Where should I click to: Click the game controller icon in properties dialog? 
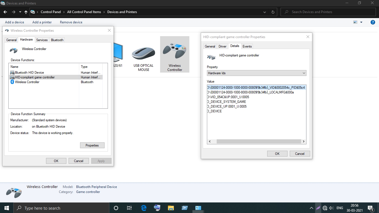click(x=211, y=57)
